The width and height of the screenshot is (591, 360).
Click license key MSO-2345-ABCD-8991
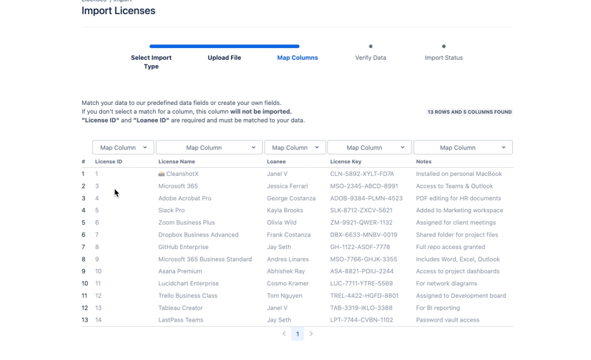coord(364,186)
